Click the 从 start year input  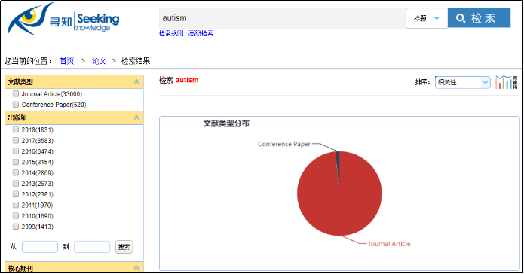click(40, 247)
